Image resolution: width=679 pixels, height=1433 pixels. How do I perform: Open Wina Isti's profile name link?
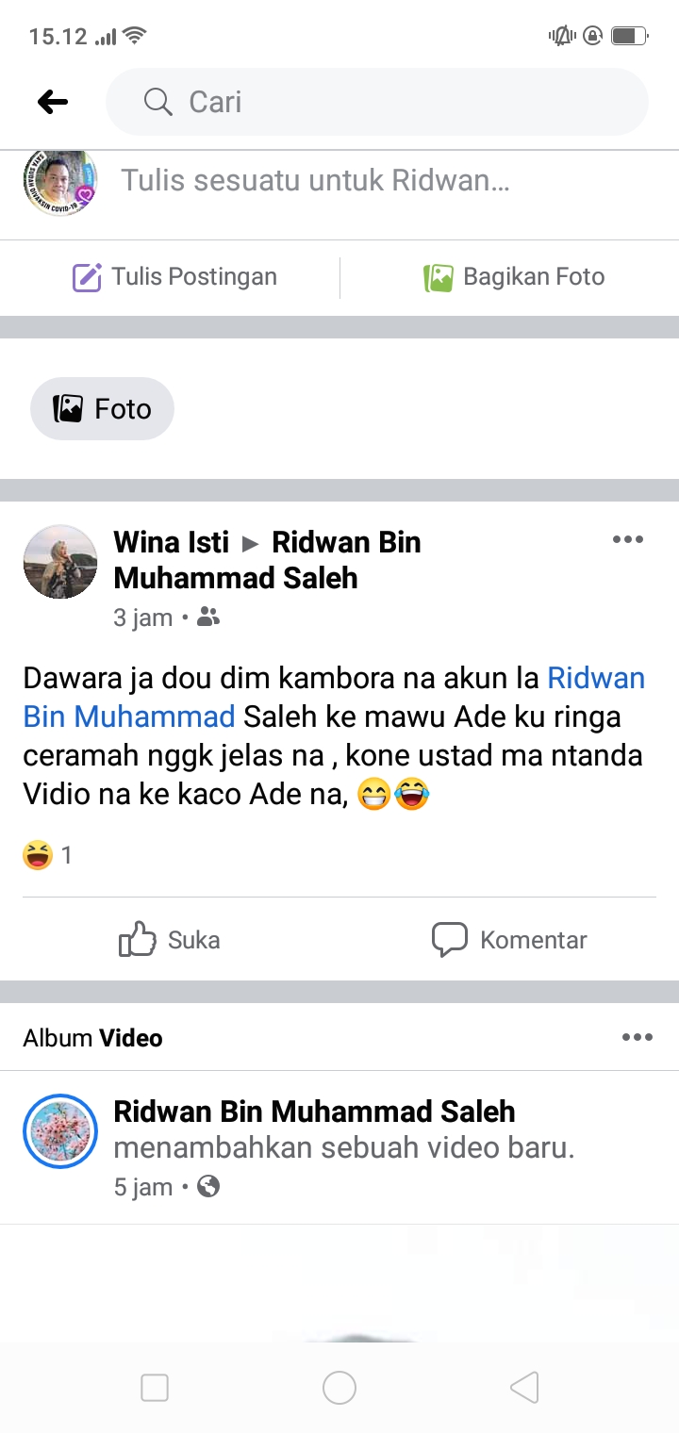[172, 542]
